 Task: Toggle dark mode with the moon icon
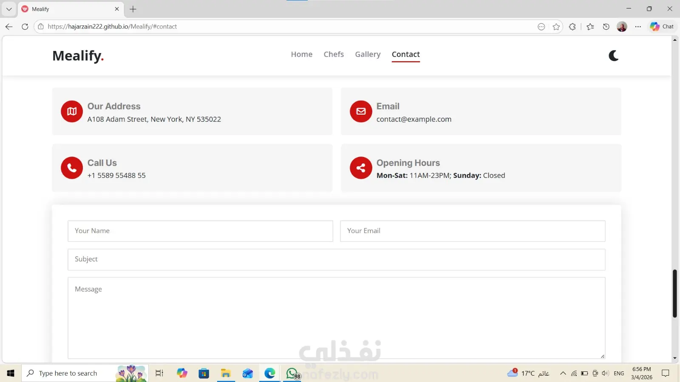pos(613,56)
